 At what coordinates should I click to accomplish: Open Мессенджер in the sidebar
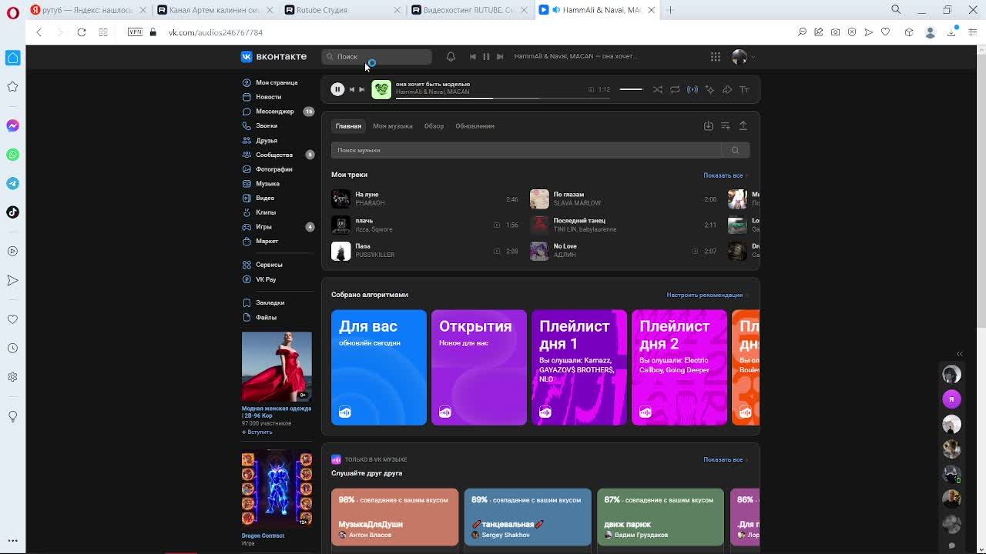(x=275, y=112)
